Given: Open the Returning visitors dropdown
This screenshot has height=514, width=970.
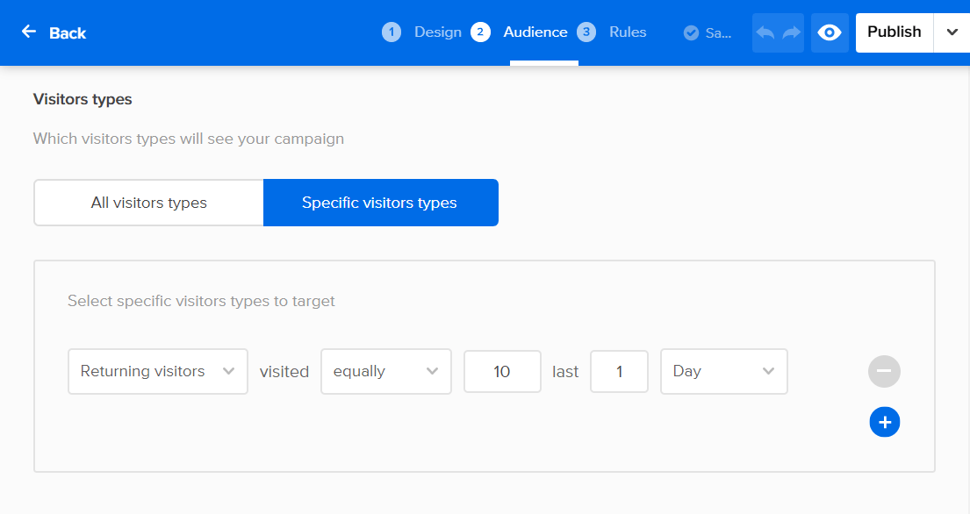Looking at the screenshot, I should point(158,371).
